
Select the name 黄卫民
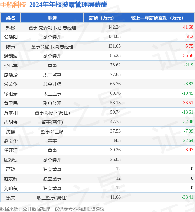[11, 103]
